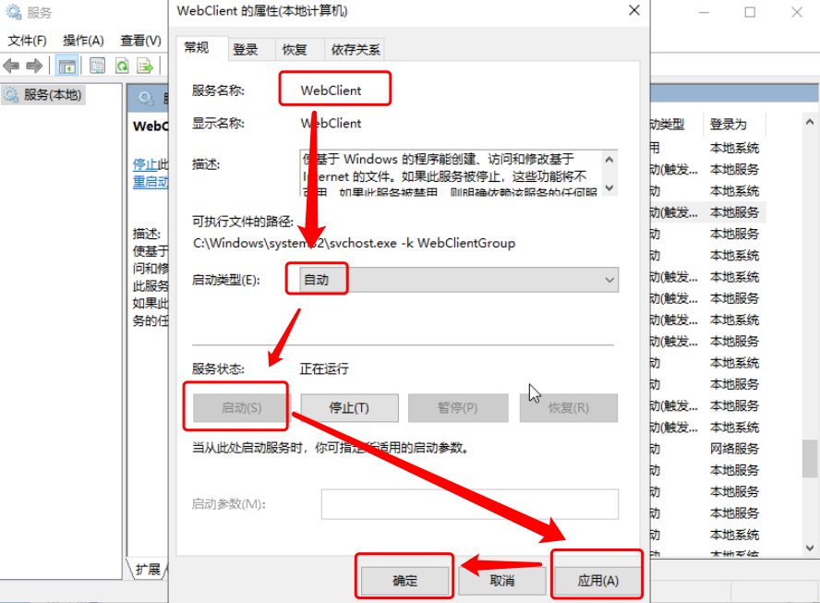Click the WebClient service name value

pos(331,90)
